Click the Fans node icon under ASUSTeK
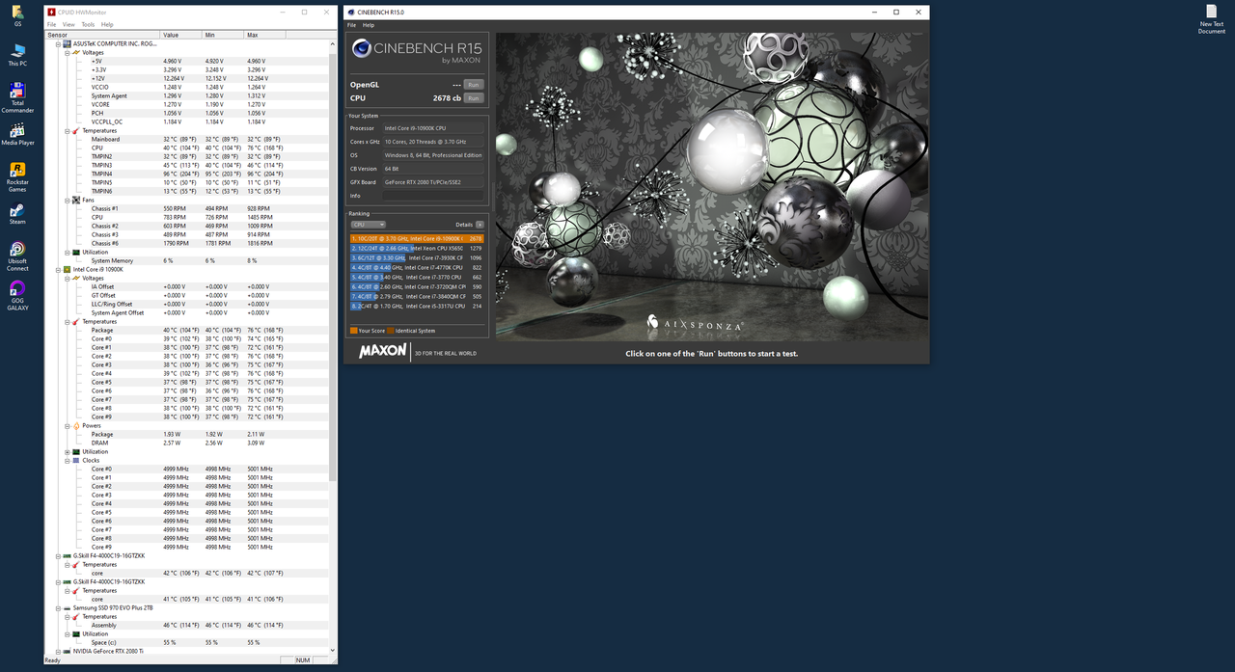 76,200
